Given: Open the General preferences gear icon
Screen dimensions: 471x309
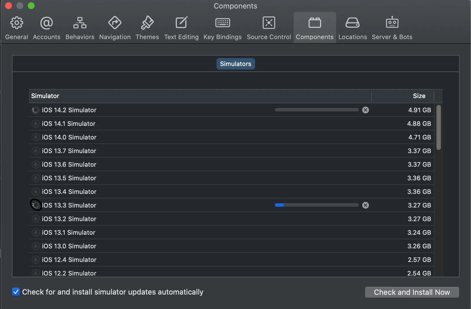Looking at the screenshot, I should tap(17, 23).
